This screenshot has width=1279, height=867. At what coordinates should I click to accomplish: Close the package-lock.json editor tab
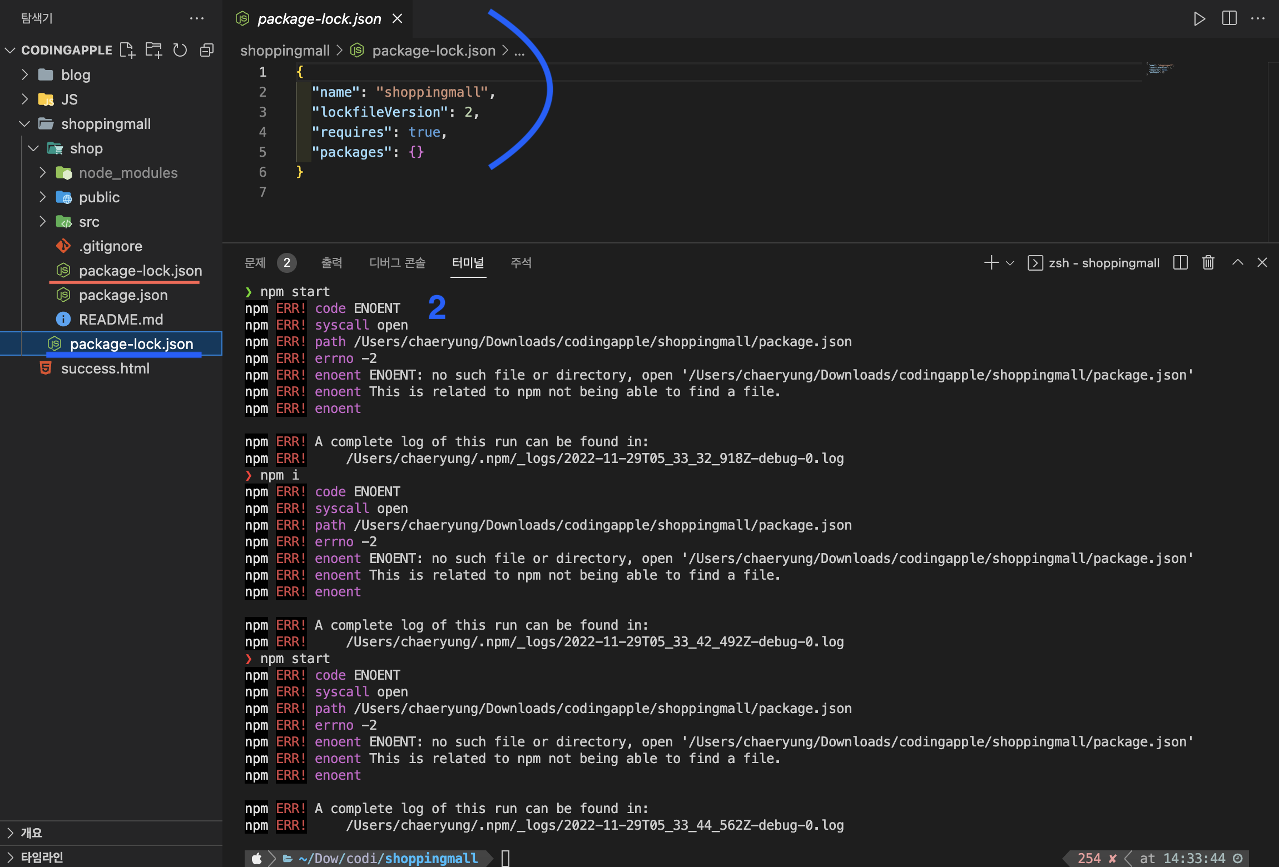tap(397, 18)
